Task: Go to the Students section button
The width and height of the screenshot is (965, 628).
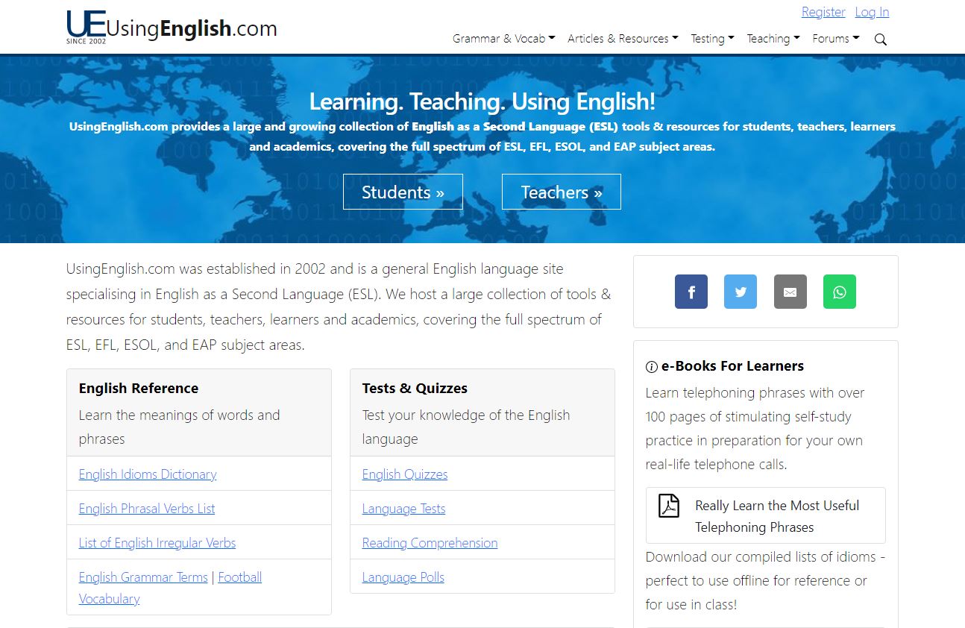Action: (403, 192)
